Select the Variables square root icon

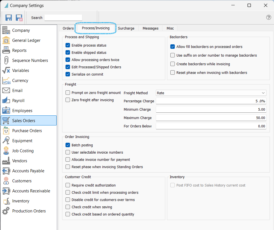[6, 71]
